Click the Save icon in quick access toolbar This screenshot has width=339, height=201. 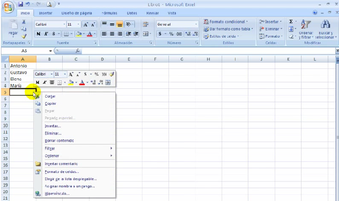[x=21, y=4]
